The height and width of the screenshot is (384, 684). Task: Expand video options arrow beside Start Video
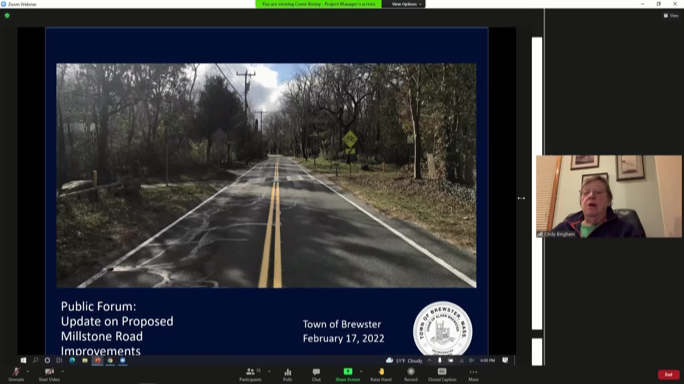coord(63,371)
